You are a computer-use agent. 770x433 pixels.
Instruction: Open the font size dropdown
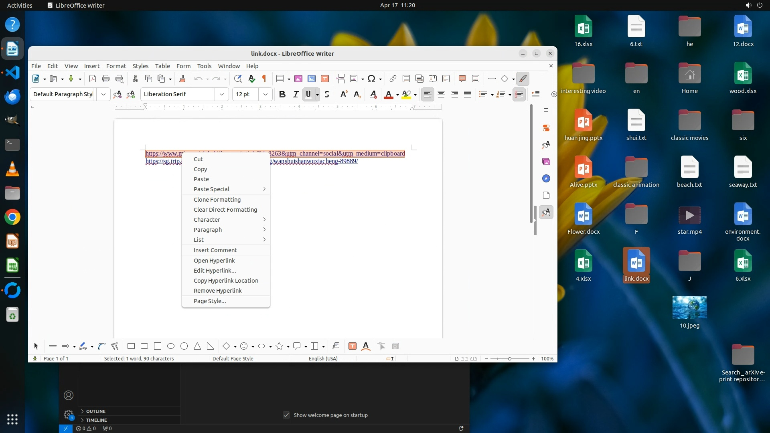click(265, 94)
